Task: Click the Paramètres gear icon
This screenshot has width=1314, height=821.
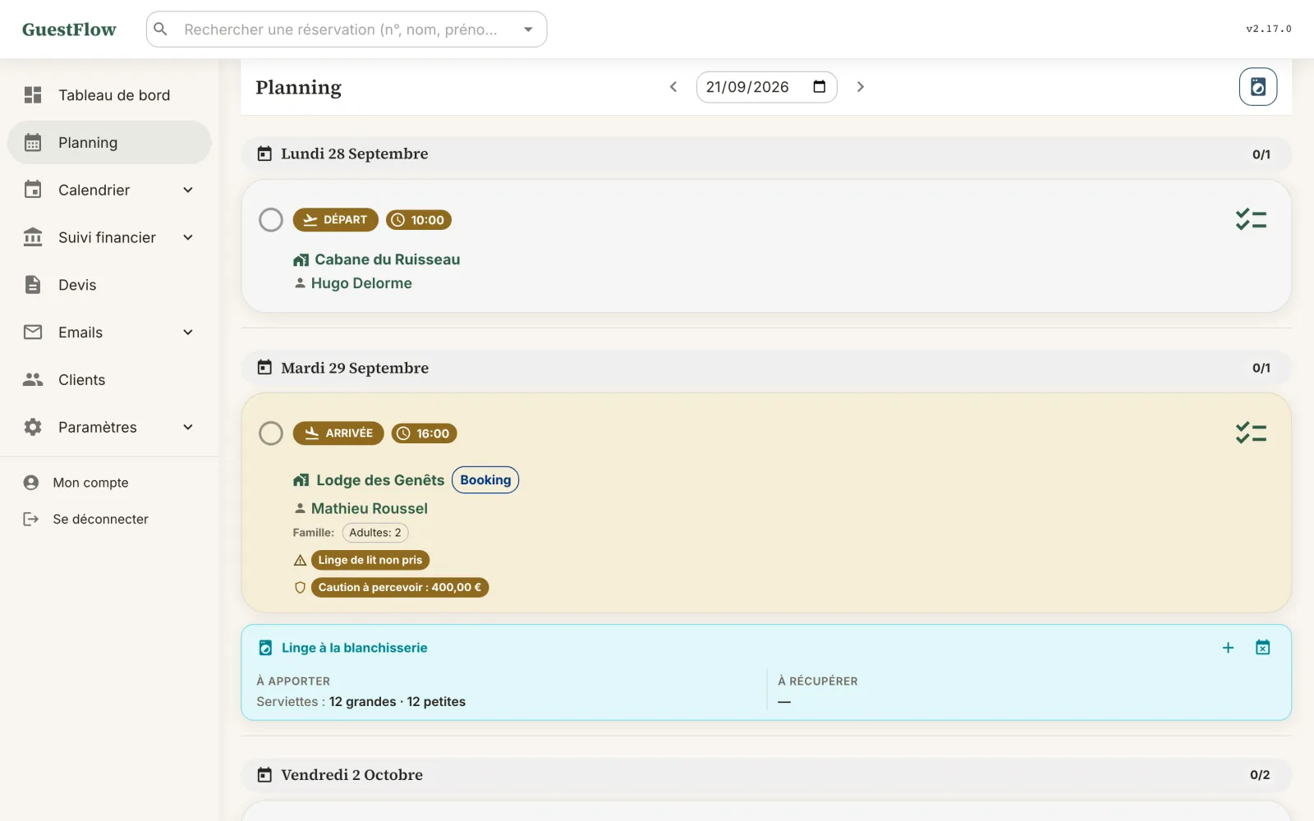Action: click(33, 427)
